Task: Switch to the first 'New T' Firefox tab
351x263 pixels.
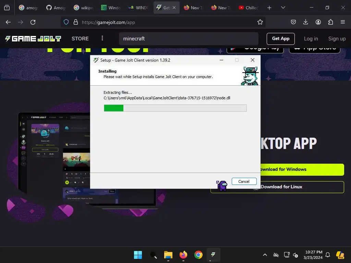Action: (x=194, y=8)
